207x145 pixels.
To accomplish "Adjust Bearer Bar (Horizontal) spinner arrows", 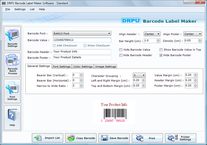I will pyautogui.click(x=81, y=80).
